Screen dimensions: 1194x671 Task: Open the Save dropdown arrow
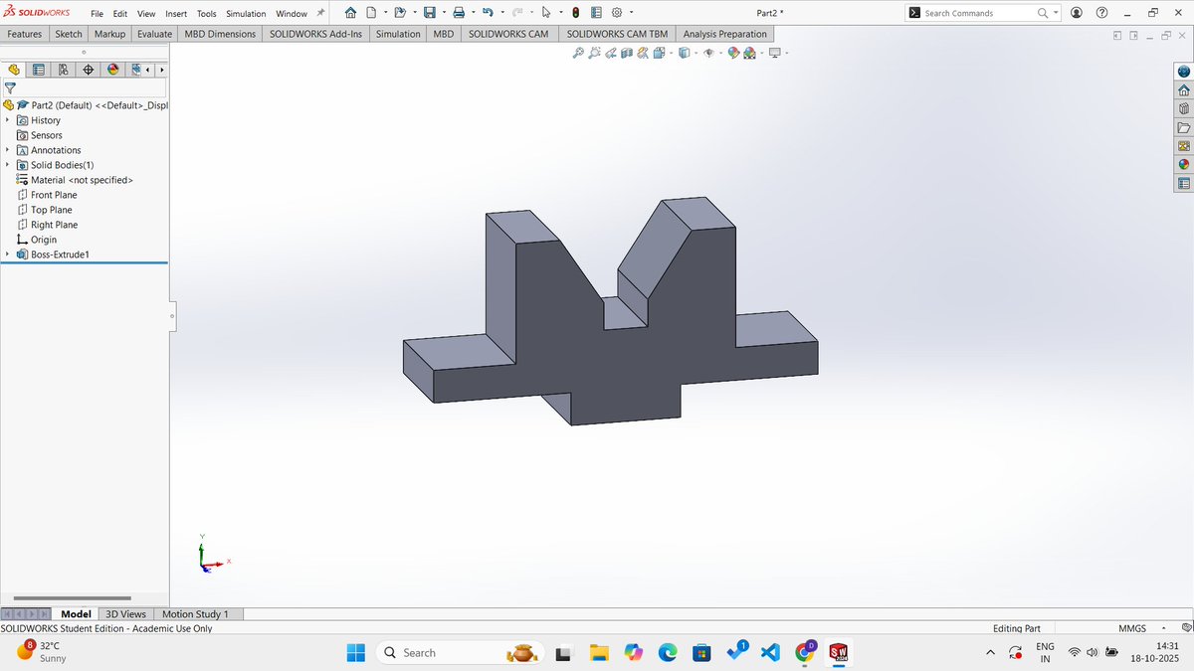tap(443, 13)
